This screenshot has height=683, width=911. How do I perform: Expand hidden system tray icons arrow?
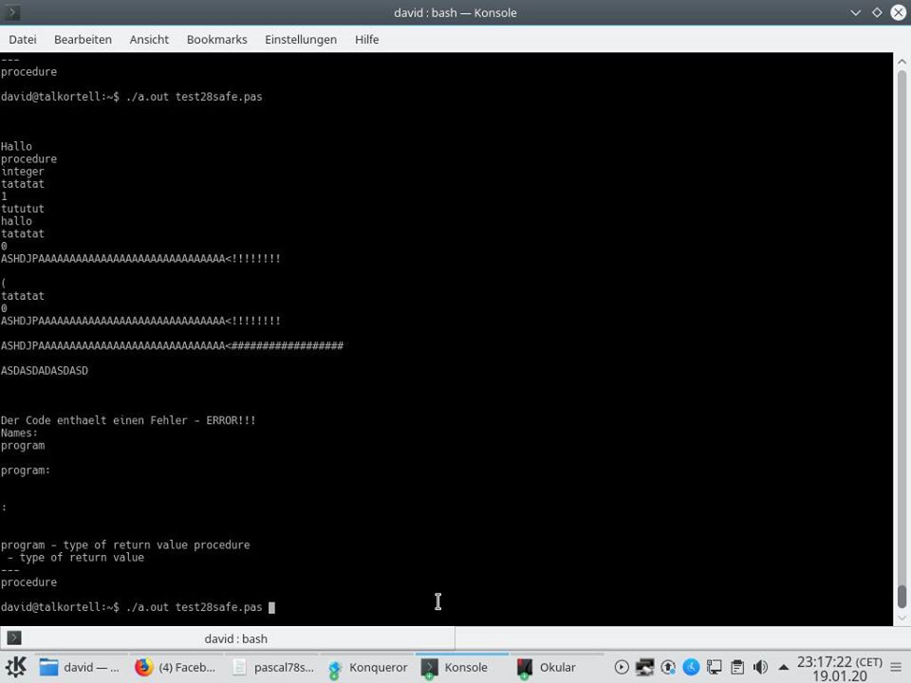784,667
